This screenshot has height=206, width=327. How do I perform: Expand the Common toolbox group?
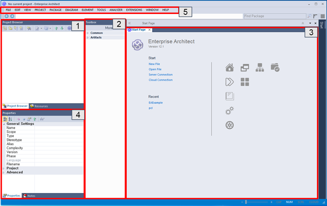88,33
